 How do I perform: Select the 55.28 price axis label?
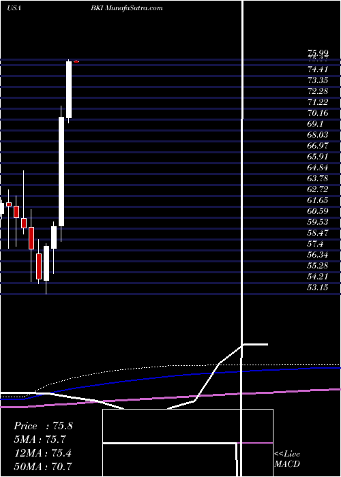click(x=318, y=266)
